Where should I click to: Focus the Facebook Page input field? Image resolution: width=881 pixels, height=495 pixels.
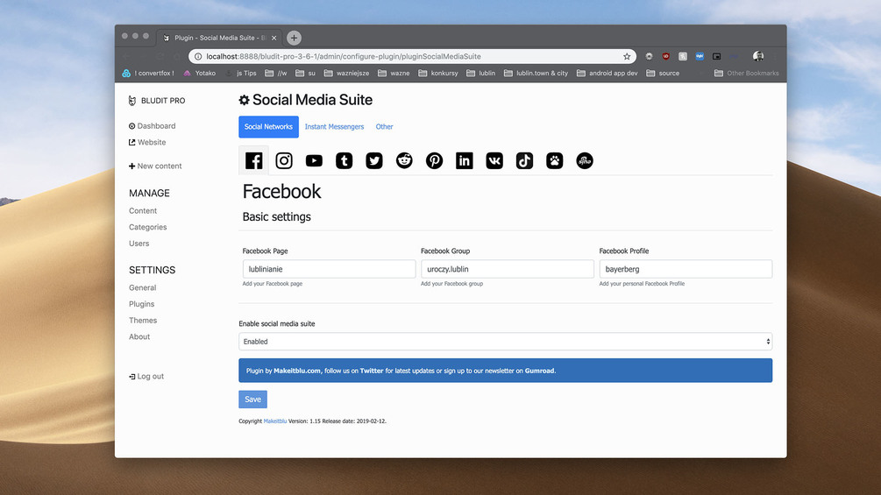pos(330,269)
